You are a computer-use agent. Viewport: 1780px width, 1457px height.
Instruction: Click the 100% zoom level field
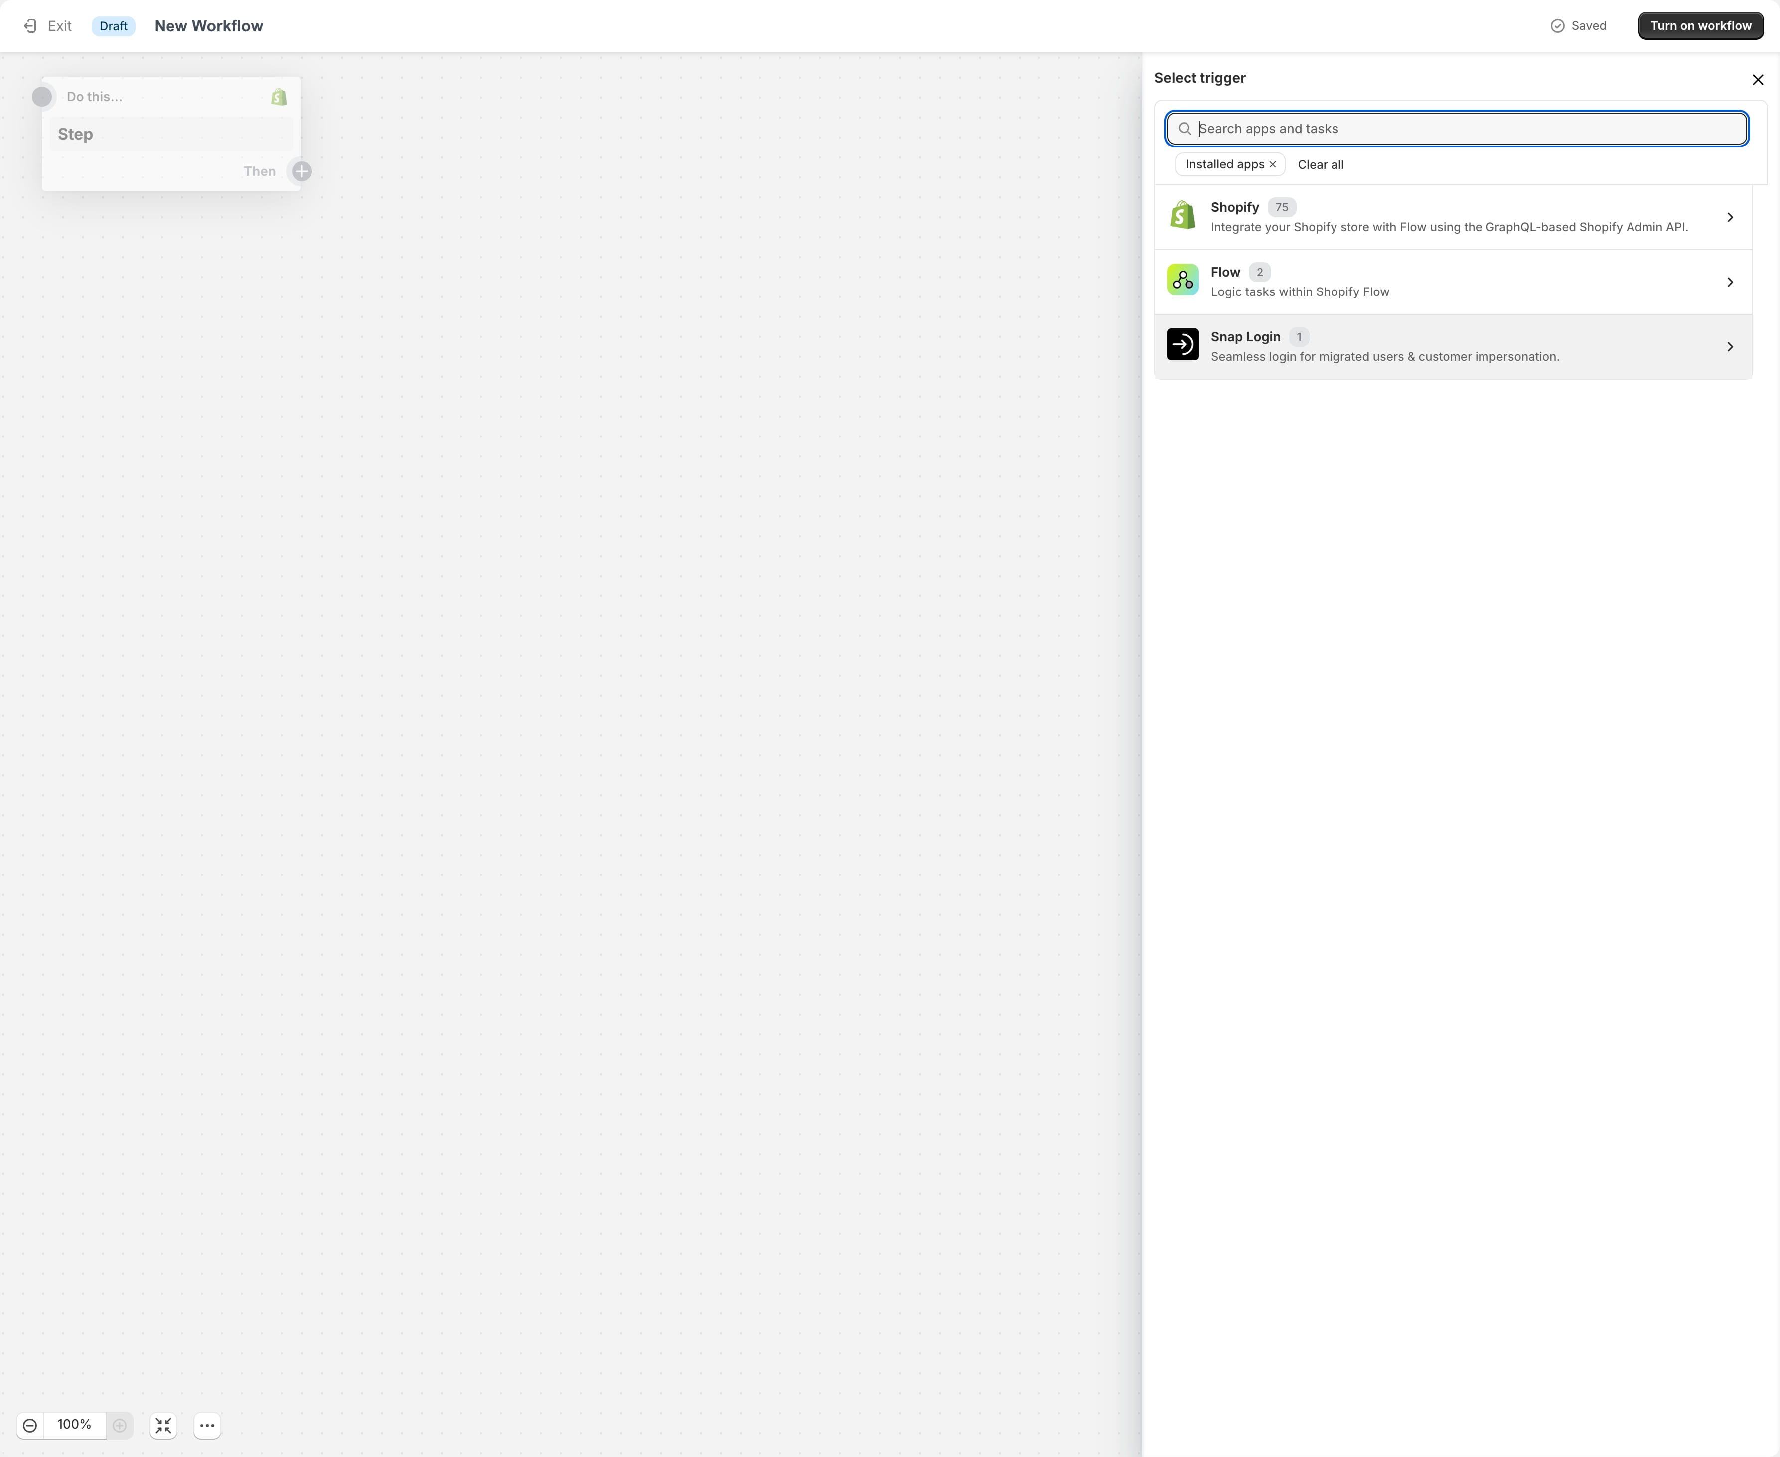(x=74, y=1424)
